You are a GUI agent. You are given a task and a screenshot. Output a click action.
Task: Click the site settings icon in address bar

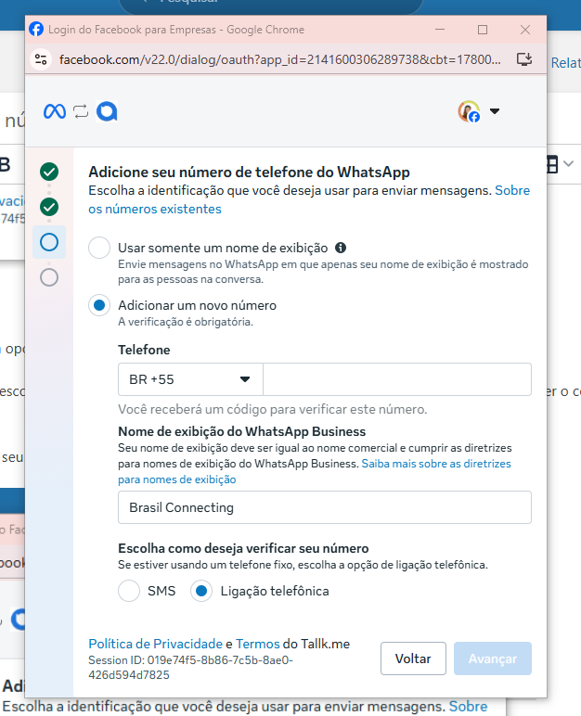pyautogui.click(x=41, y=59)
